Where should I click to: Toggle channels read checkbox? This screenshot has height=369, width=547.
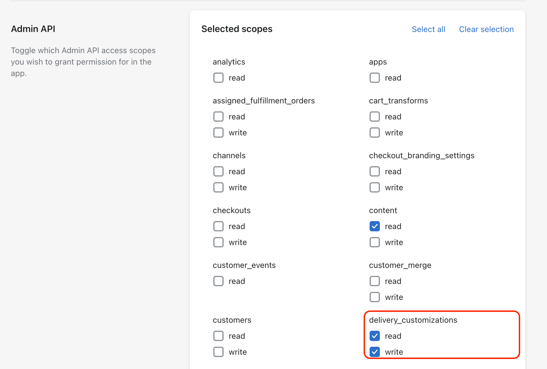[x=218, y=171]
